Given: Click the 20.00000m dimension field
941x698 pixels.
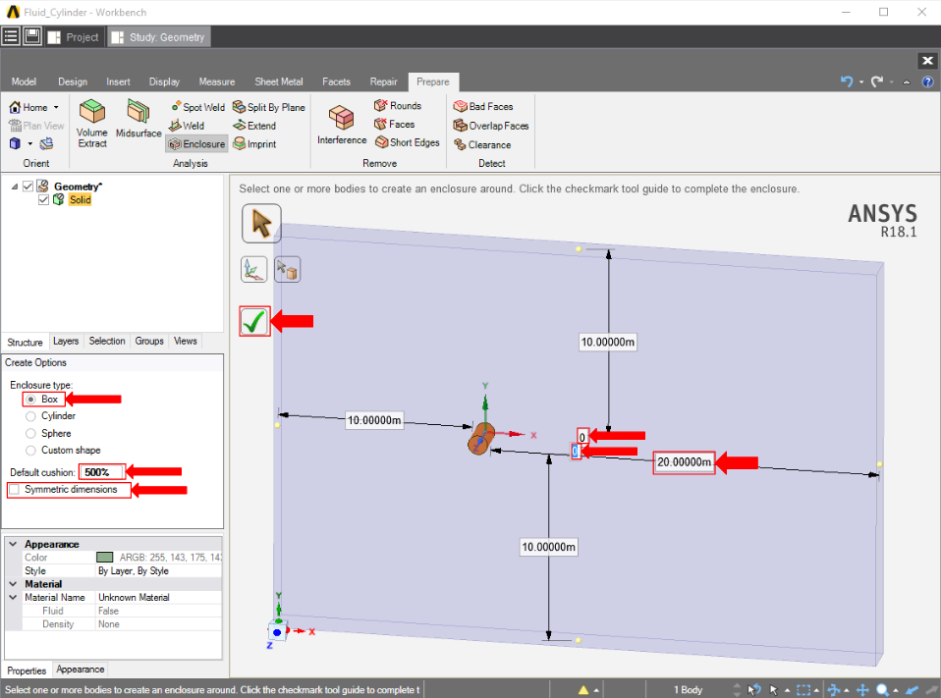Looking at the screenshot, I should coord(684,462).
